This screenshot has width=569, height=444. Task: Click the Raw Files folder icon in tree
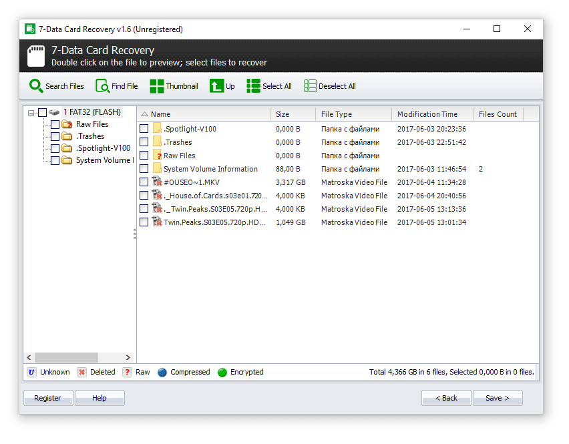click(x=67, y=124)
